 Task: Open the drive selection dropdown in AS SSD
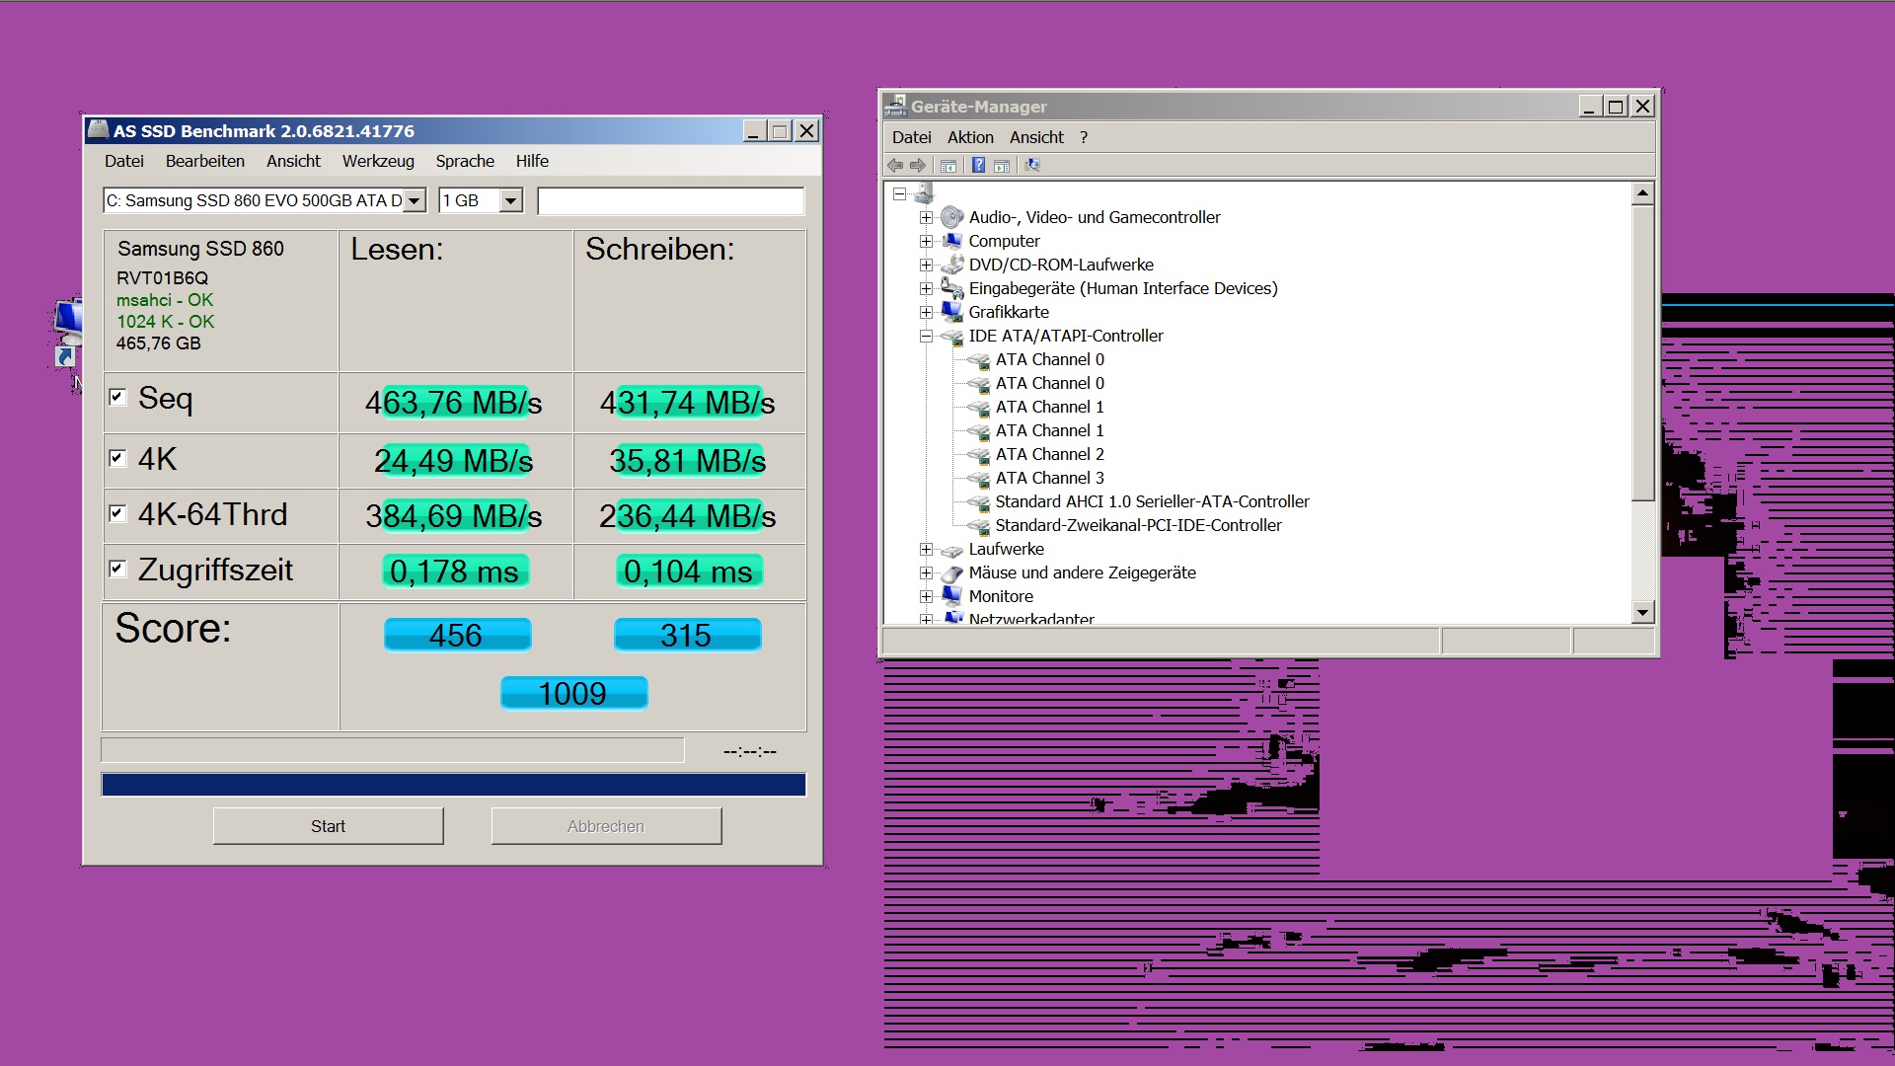pos(415,200)
